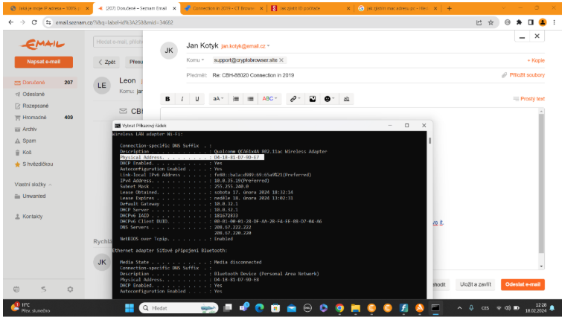
Task: Click the Přiložit soubory attach link
Action: click(523, 75)
